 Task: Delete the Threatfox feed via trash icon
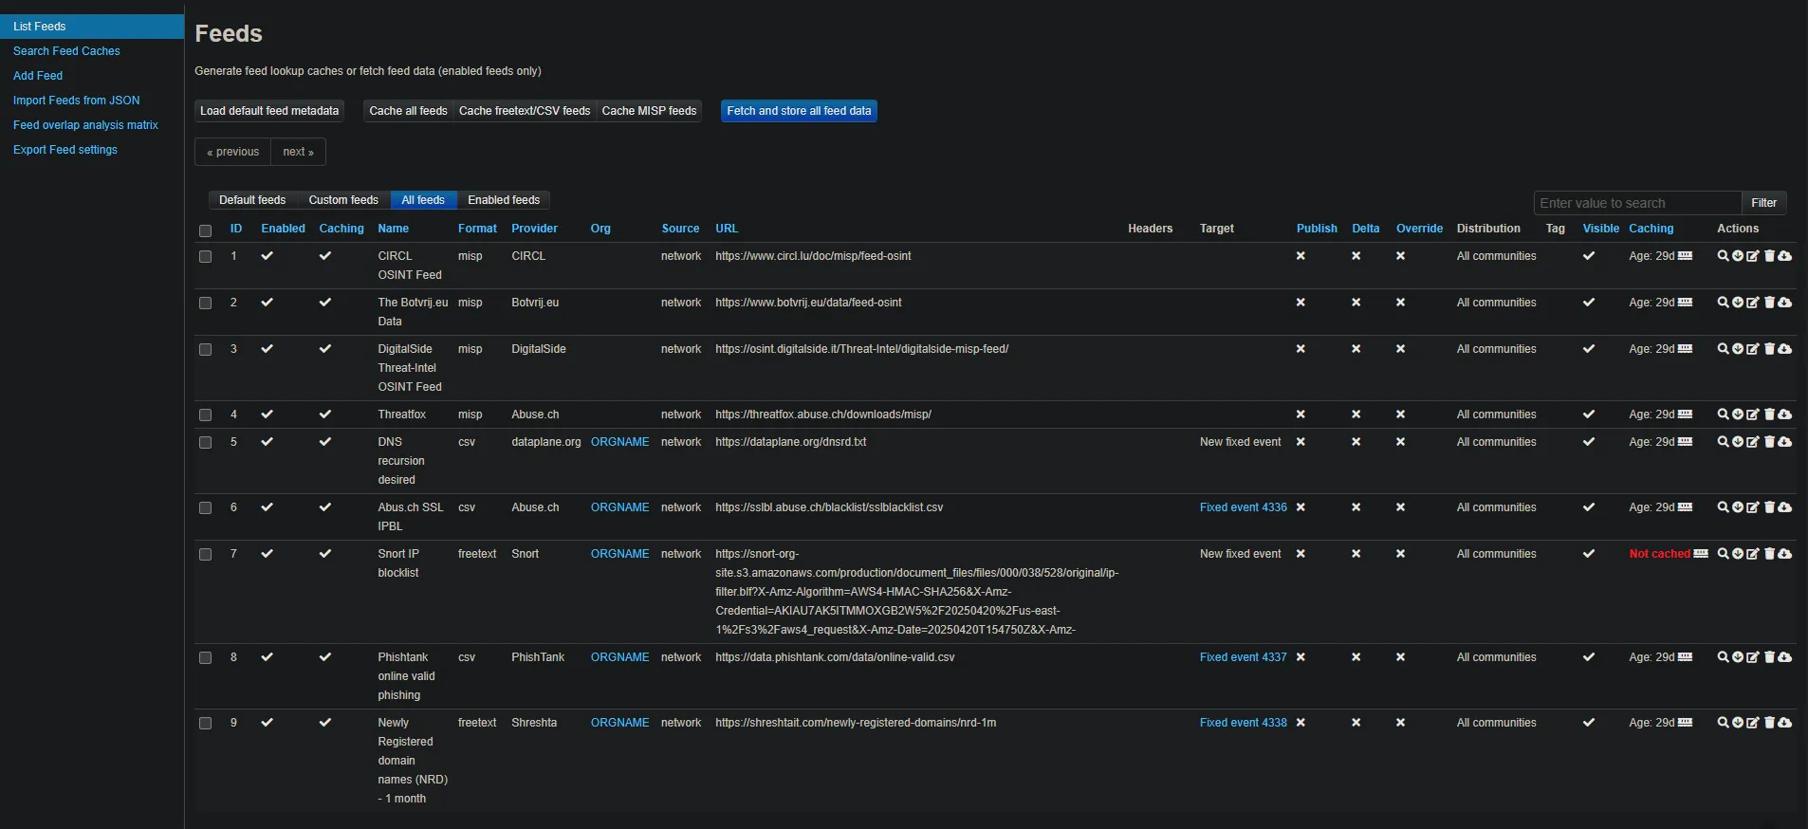coord(1769,414)
